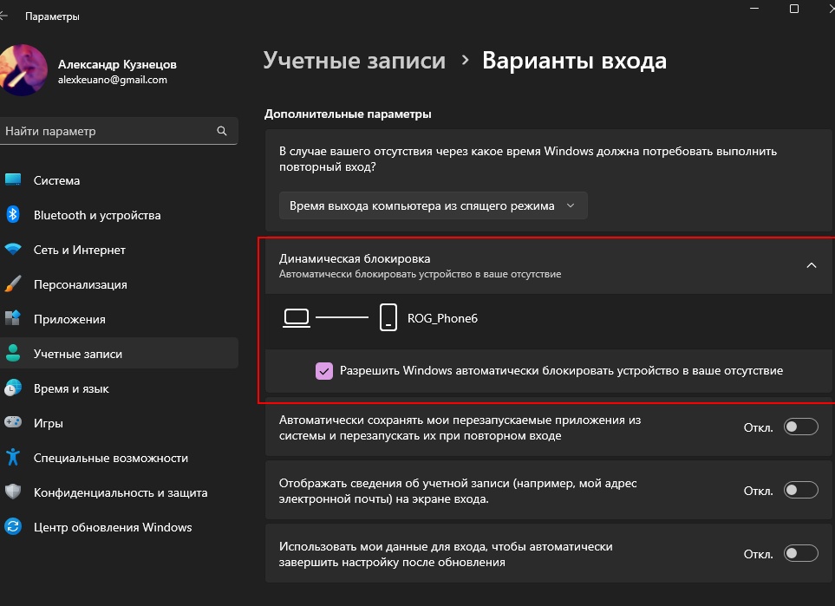Click the Александр Кузнецов account name
Viewport: 835px width, 606px height.
coord(117,64)
